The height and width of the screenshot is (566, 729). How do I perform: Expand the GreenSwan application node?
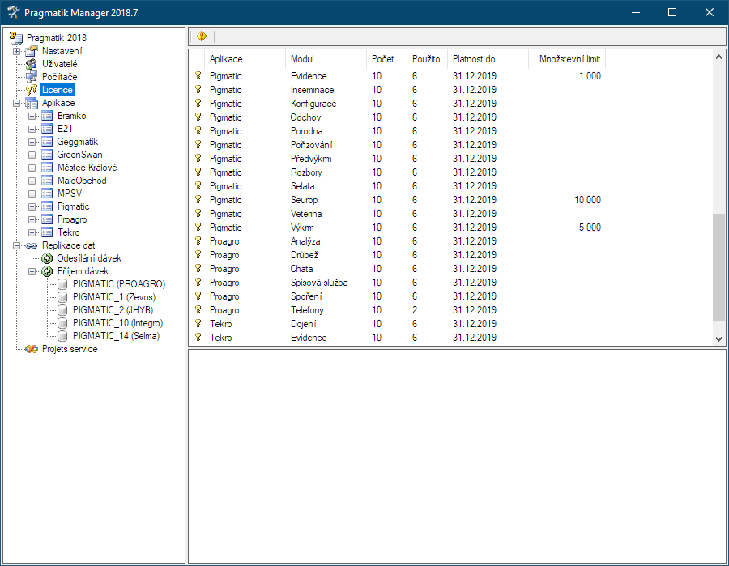click(32, 155)
